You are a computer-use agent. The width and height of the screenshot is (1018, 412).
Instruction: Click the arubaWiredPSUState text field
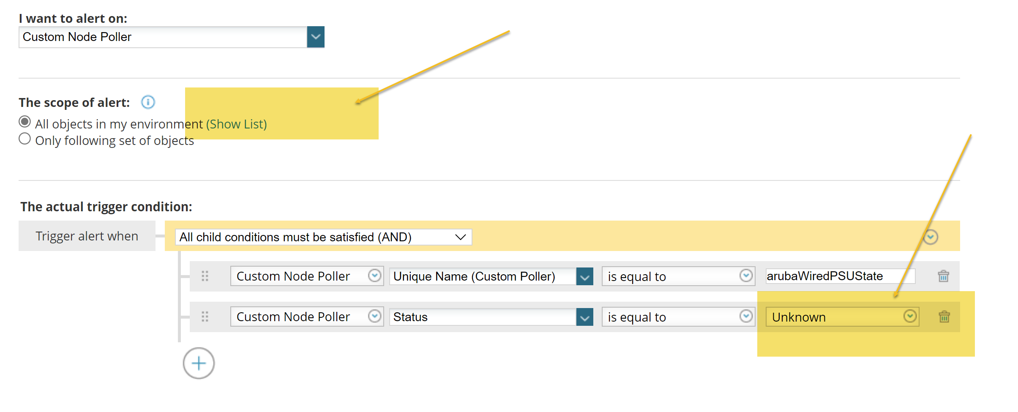(x=839, y=276)
